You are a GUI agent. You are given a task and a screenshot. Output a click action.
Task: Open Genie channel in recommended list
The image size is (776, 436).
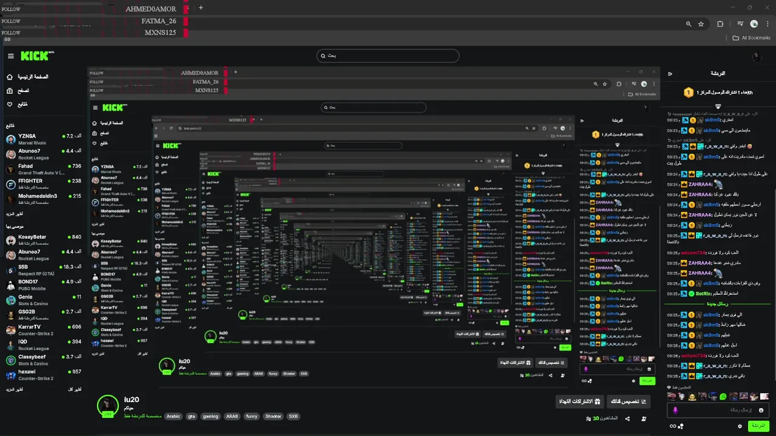pos(44,300)
